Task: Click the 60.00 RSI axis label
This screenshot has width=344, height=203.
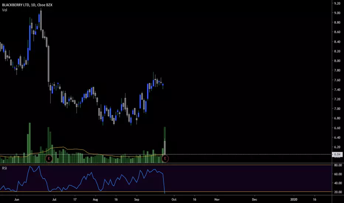Action: (x=338, y=174)
